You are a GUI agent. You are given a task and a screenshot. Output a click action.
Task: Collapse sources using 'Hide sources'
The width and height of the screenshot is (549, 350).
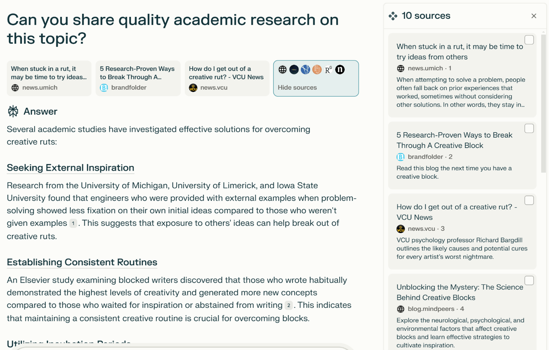tap(297, 87)
